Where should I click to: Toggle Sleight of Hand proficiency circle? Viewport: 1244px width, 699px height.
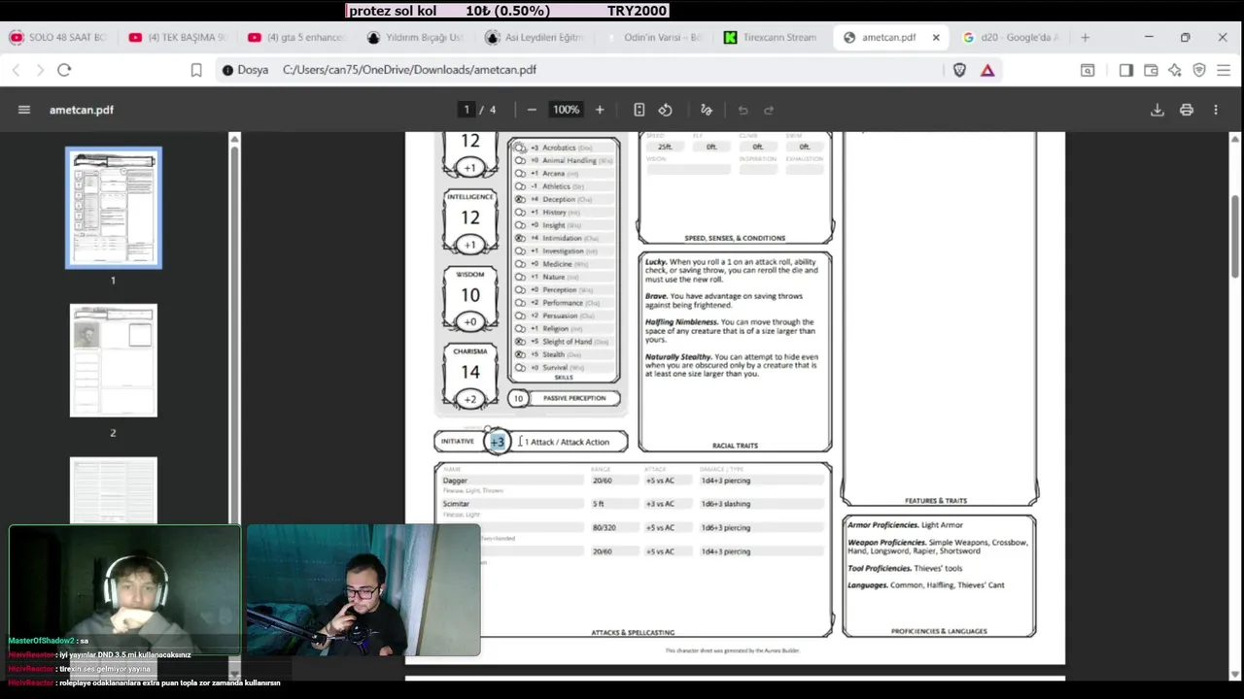point(520,342)
